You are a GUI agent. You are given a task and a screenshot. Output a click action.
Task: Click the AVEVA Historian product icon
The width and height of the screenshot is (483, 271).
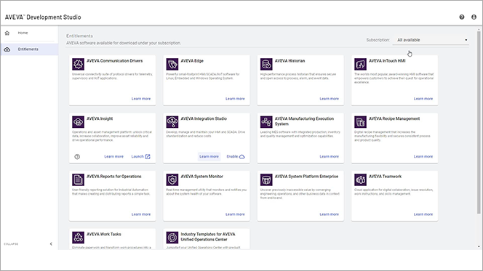tap(266, 64)
